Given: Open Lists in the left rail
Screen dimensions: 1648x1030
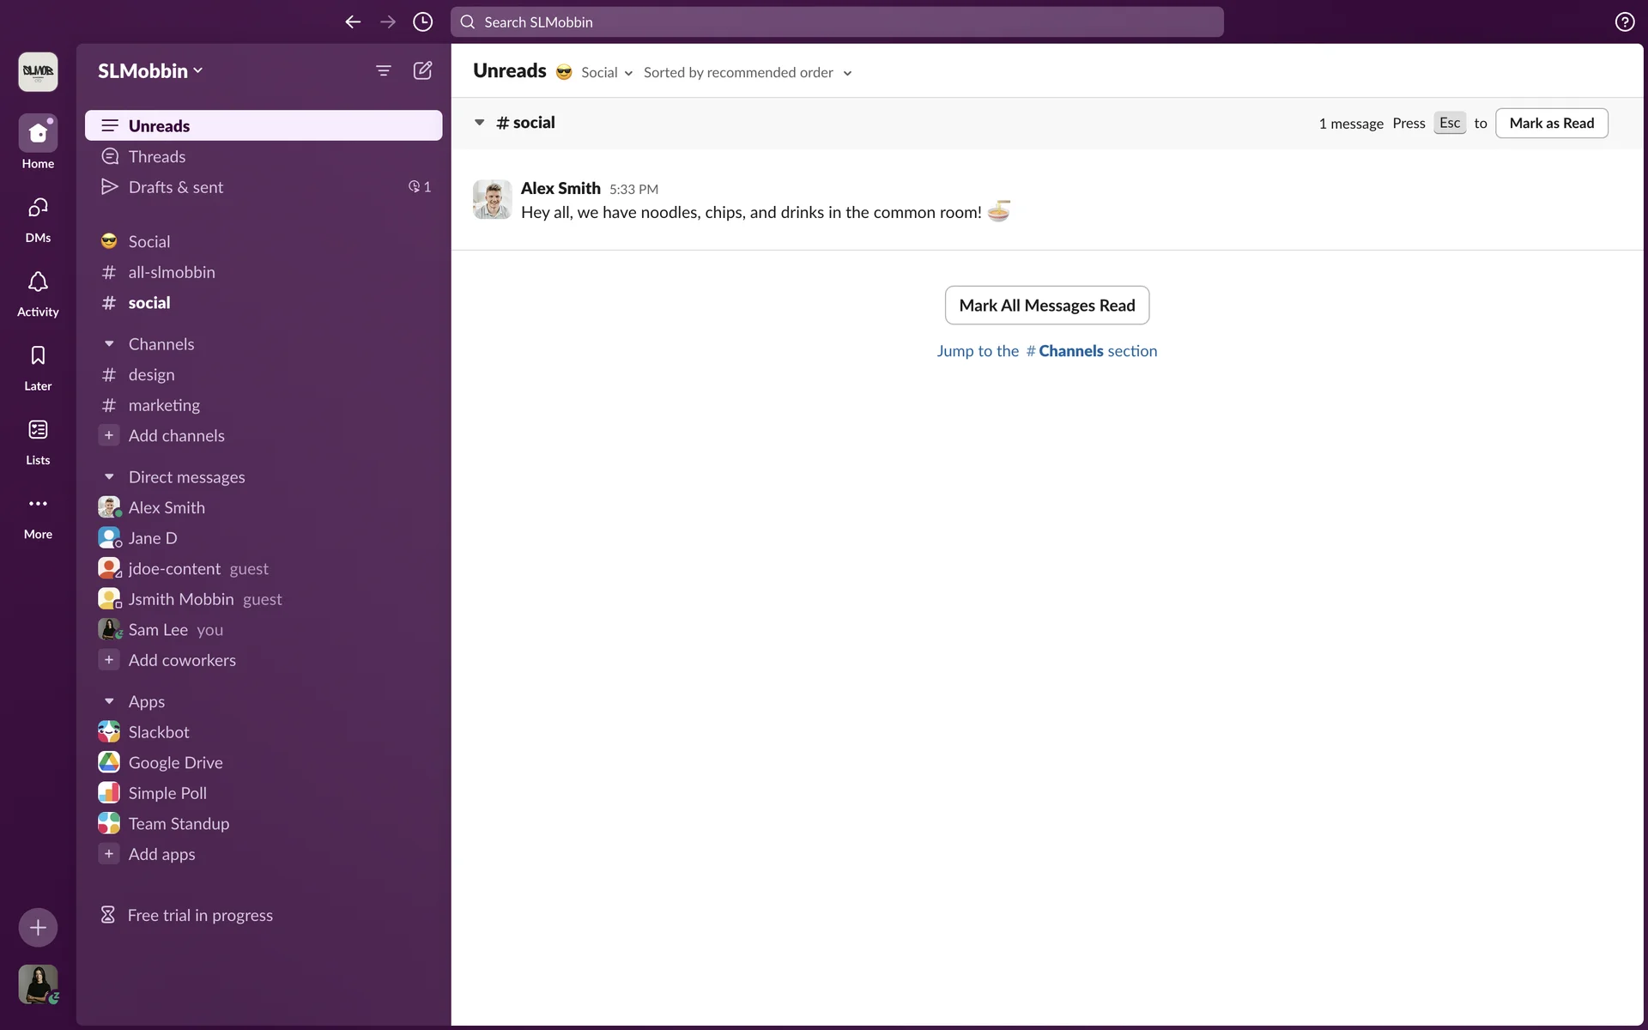Looking at the screenshot, I should 38,440.
